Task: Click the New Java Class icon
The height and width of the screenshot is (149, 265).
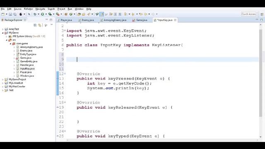Action: (71, 14)
